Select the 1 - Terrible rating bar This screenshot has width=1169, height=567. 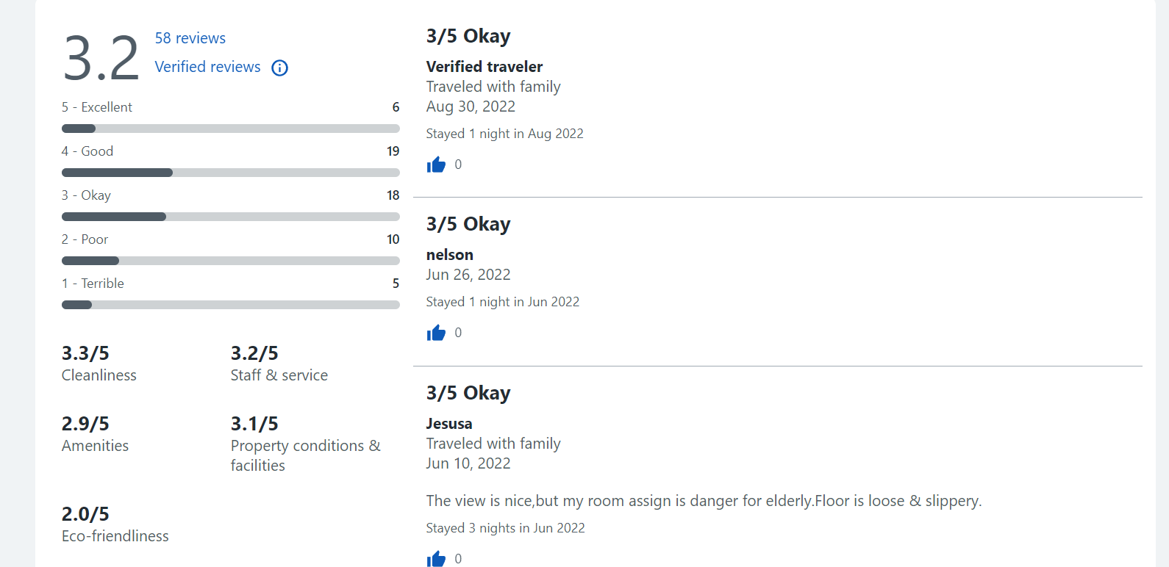point(230,305)
